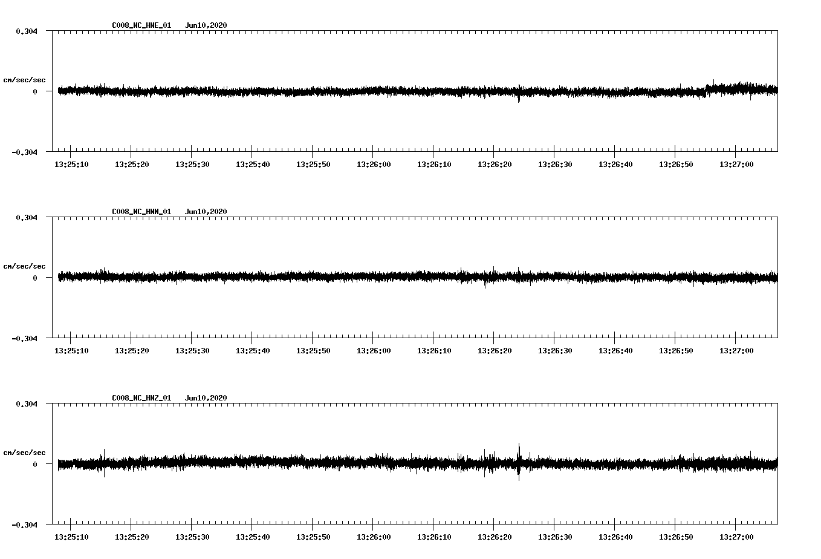This screenshot has width=821, height=559.
Task: Click the C008_NC_HNN_01 channel title
Action: click(141, 212)
